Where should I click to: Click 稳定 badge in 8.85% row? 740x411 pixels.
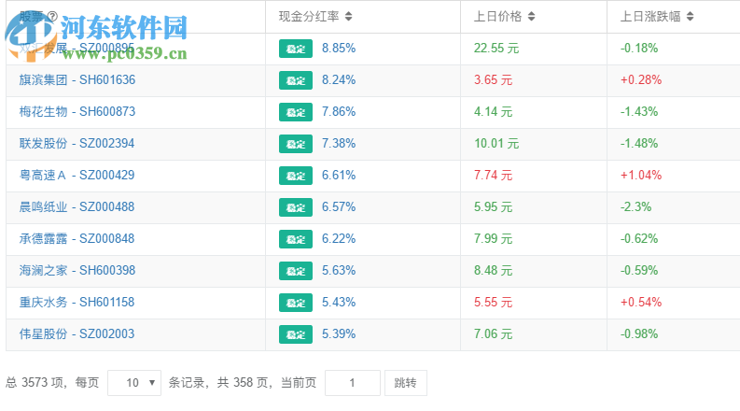click(x=296, y=49)
